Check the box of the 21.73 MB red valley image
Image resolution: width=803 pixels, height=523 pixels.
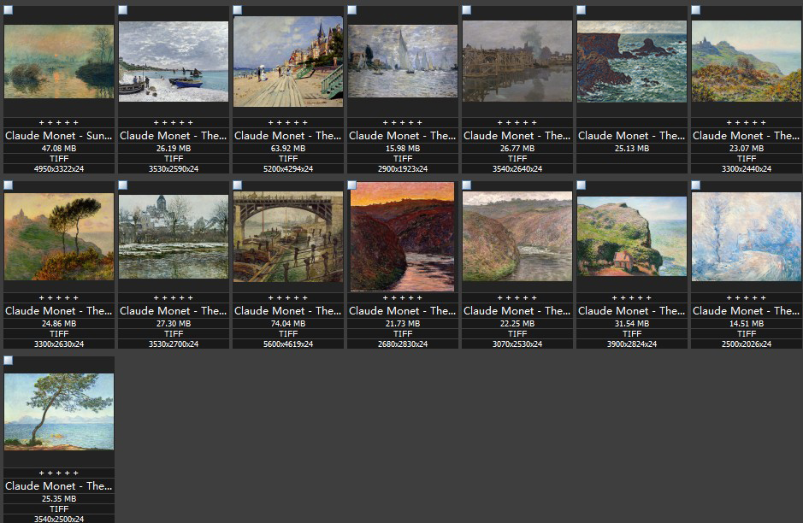click(352, 185)
